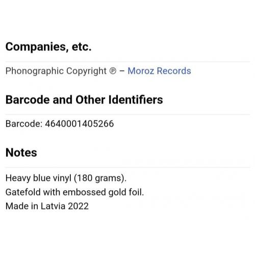Click the word Records in the blue link

click(x=174, y=71)
